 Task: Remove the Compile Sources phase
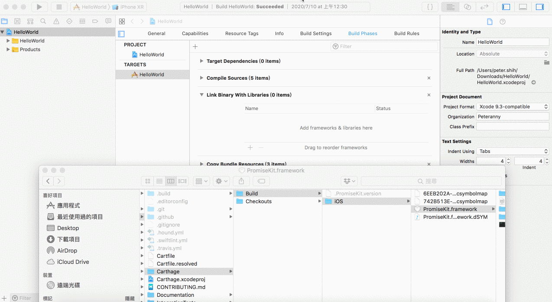(x=429, y=78)
